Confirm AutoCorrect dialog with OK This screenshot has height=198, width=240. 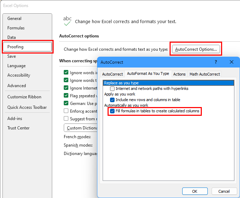[195, 191]
